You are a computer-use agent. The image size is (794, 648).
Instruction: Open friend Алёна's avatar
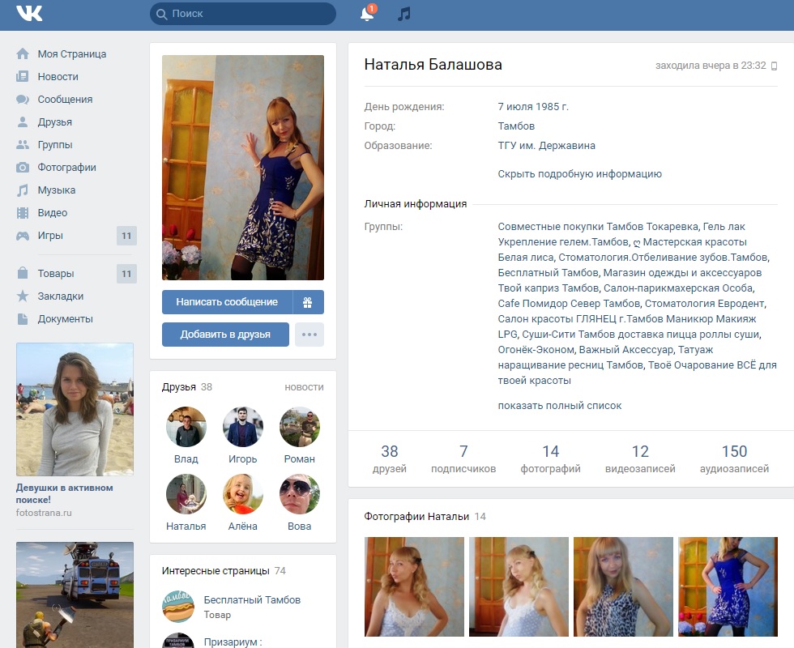[243, 494]
